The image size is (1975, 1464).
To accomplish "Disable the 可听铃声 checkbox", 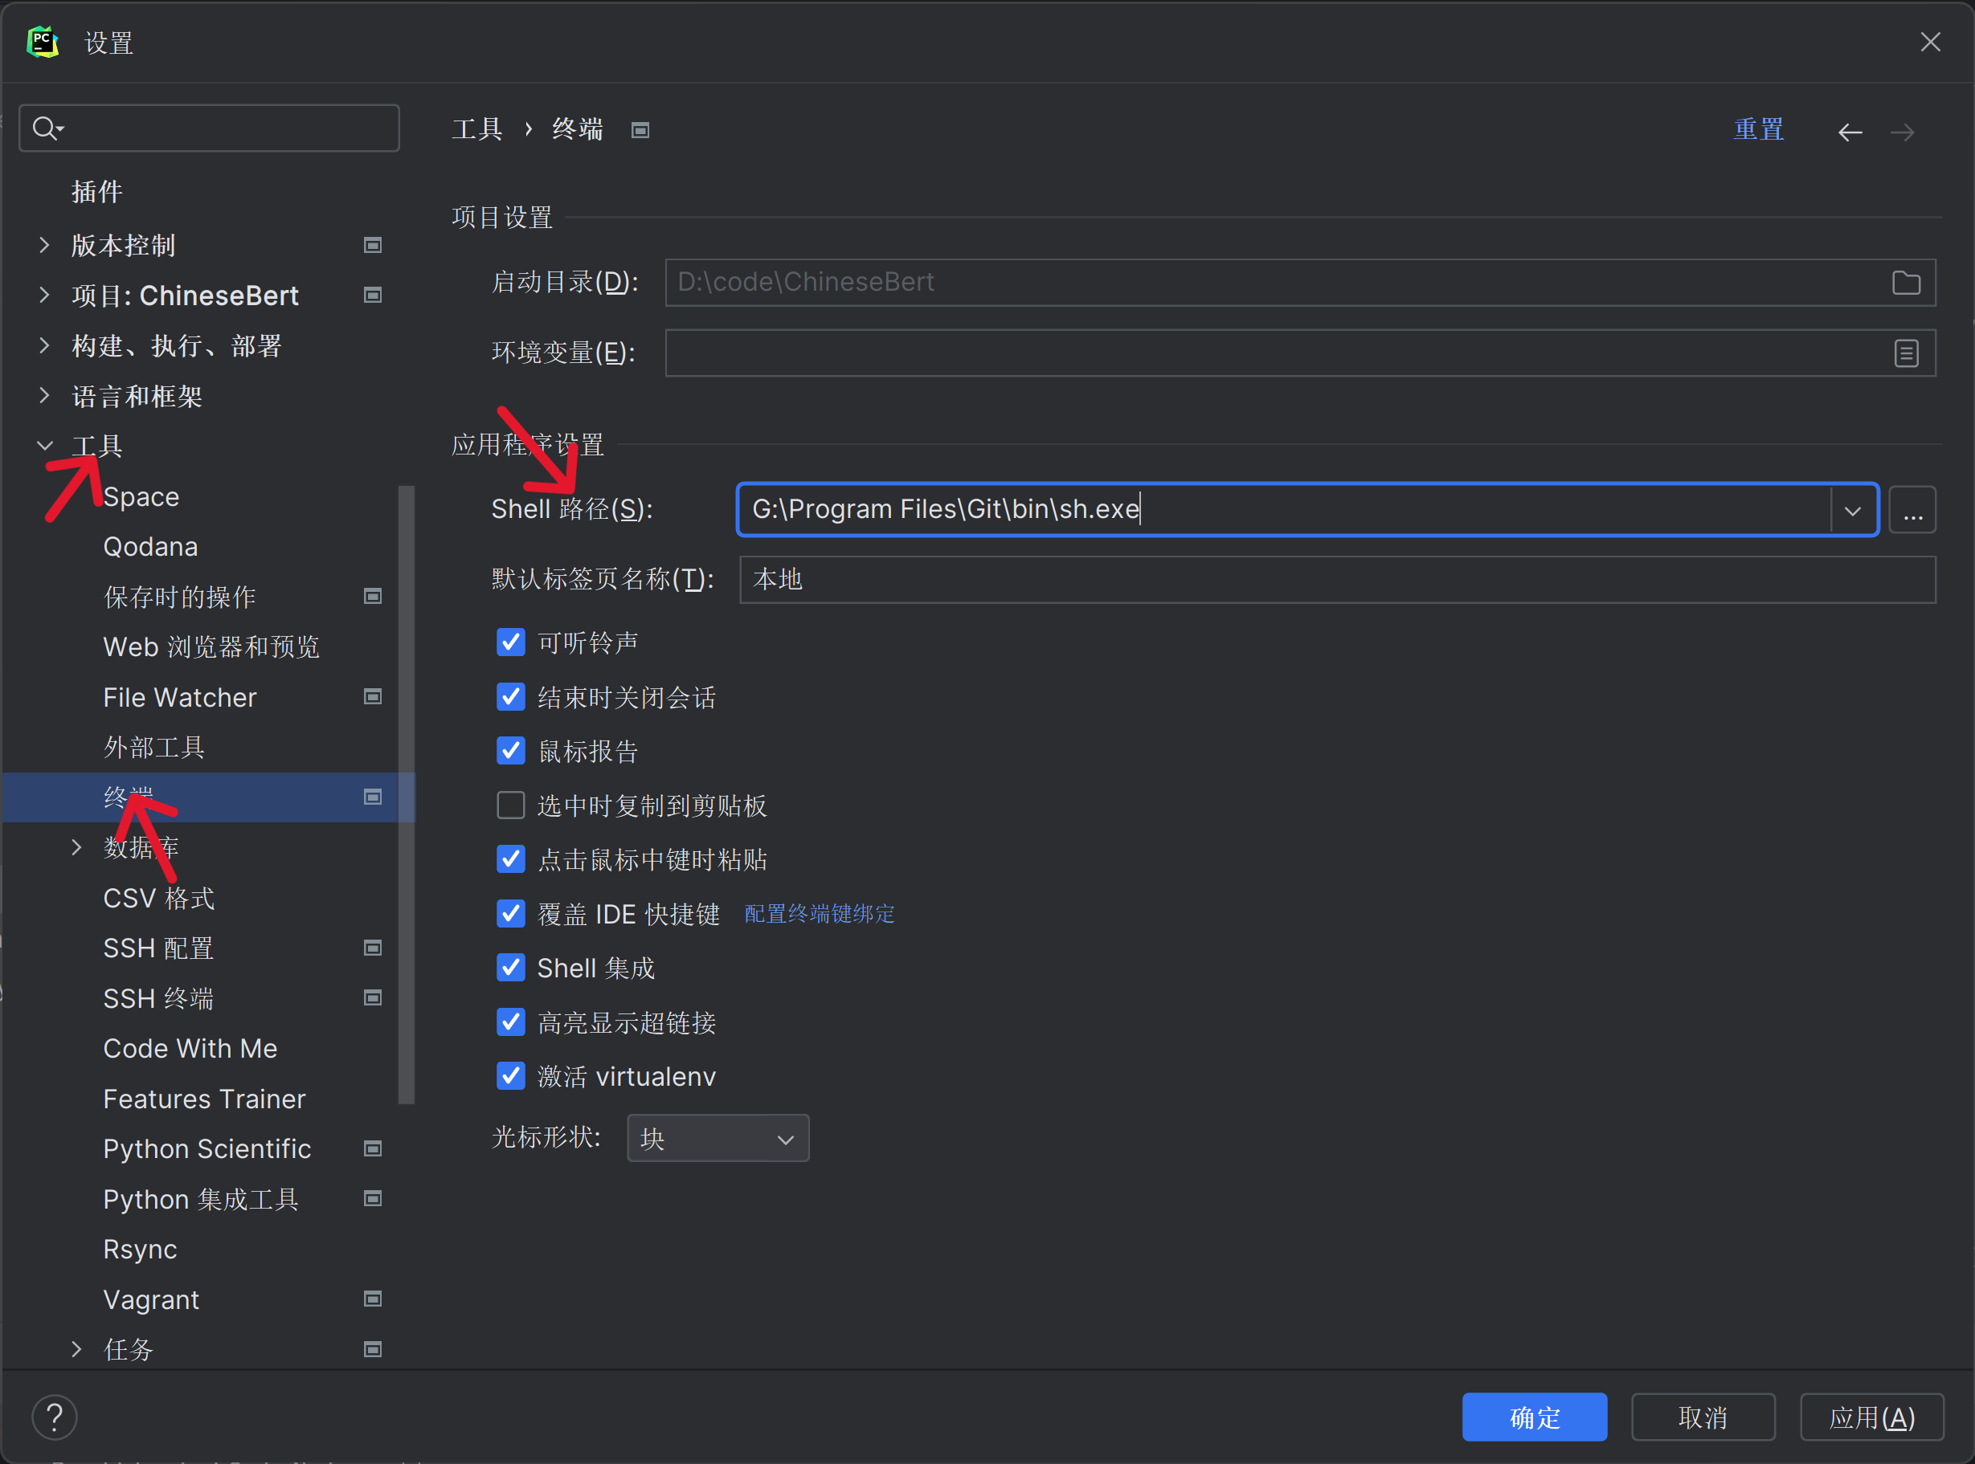I will tap(510, 642).
